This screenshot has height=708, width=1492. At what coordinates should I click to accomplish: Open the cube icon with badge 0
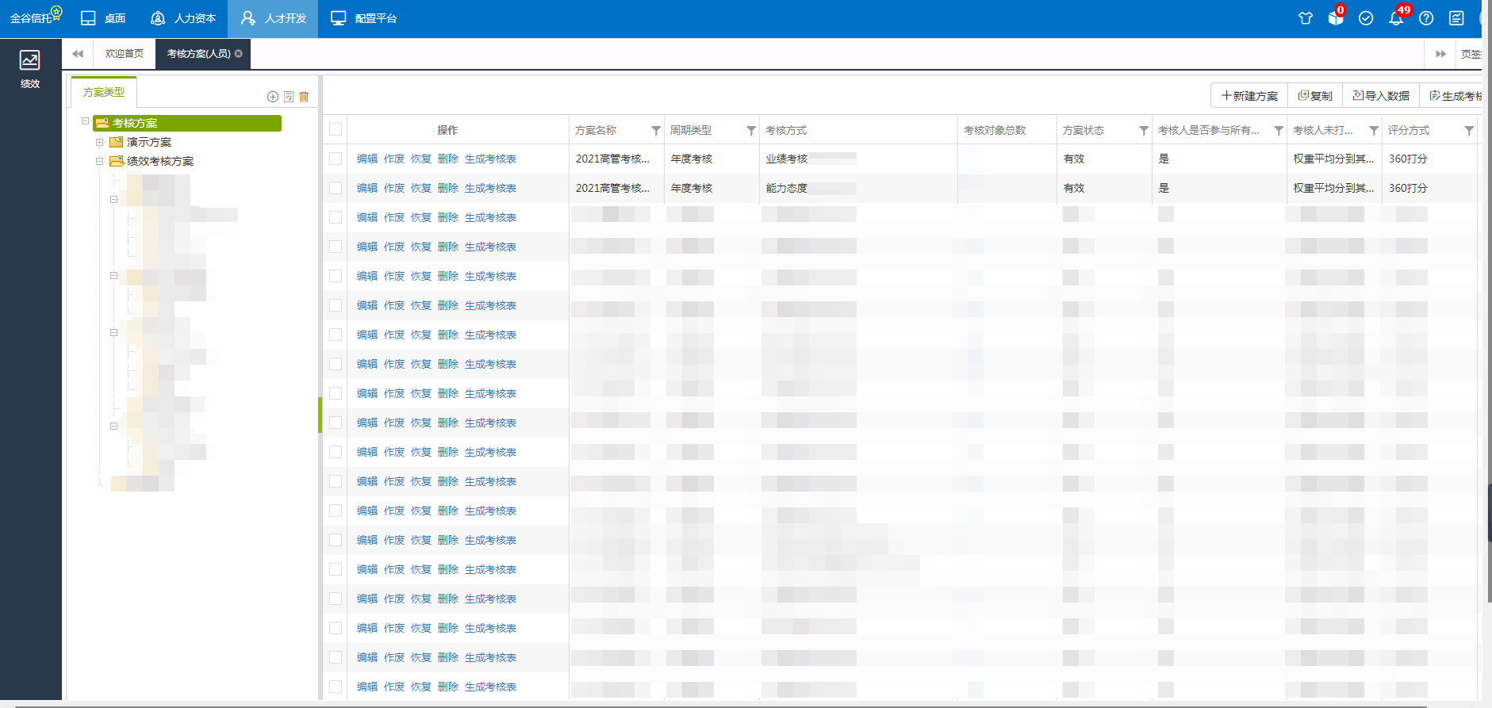pos(1336,18)
